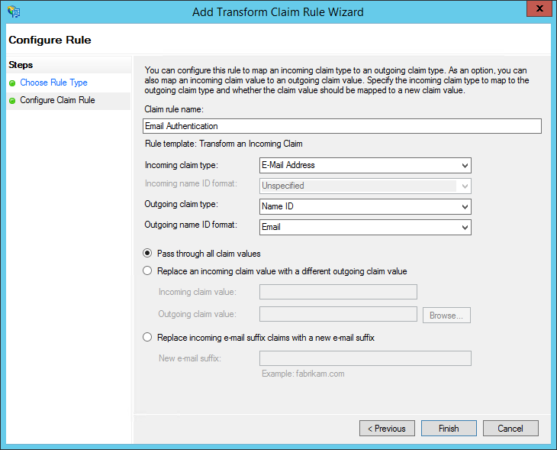Select the Configure Claim Rule step

tap(57, 100)
